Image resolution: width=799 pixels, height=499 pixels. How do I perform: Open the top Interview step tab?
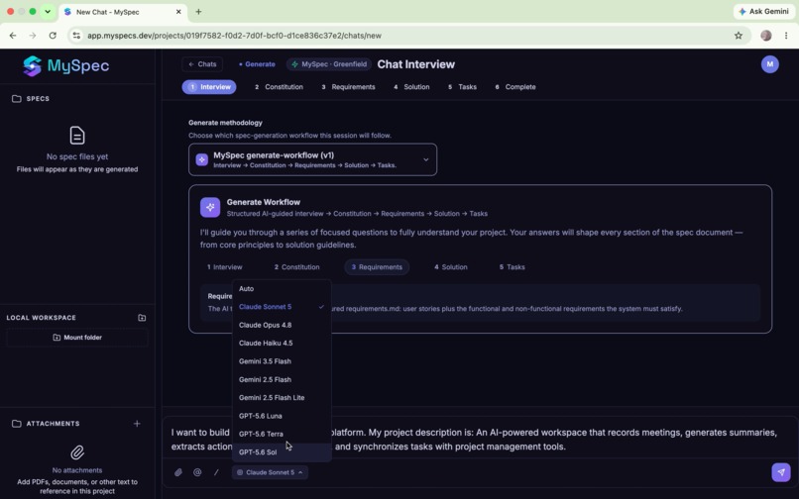tap(209, 87)
